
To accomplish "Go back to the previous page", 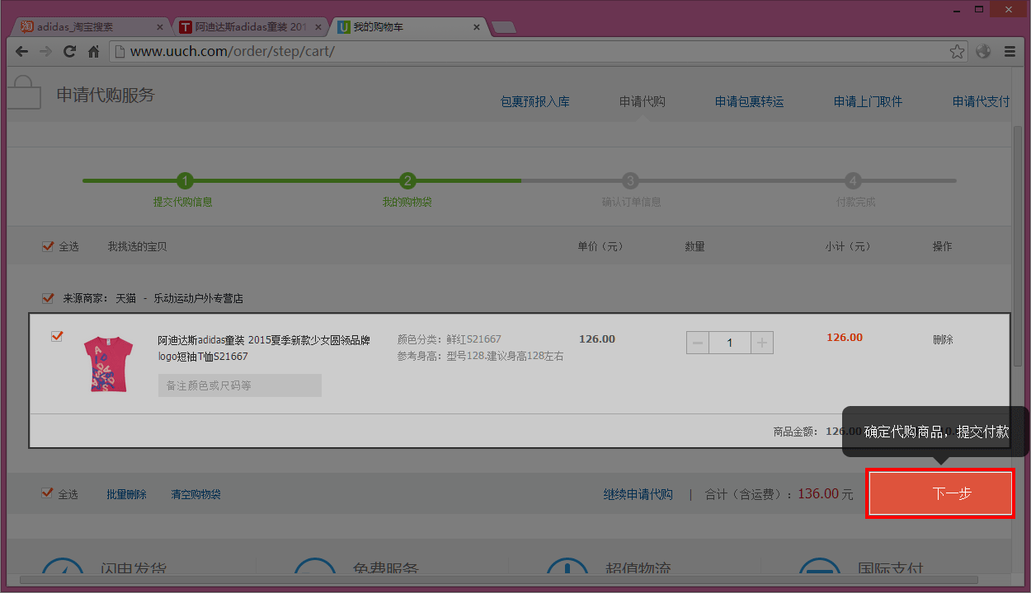I will point(22,51).
